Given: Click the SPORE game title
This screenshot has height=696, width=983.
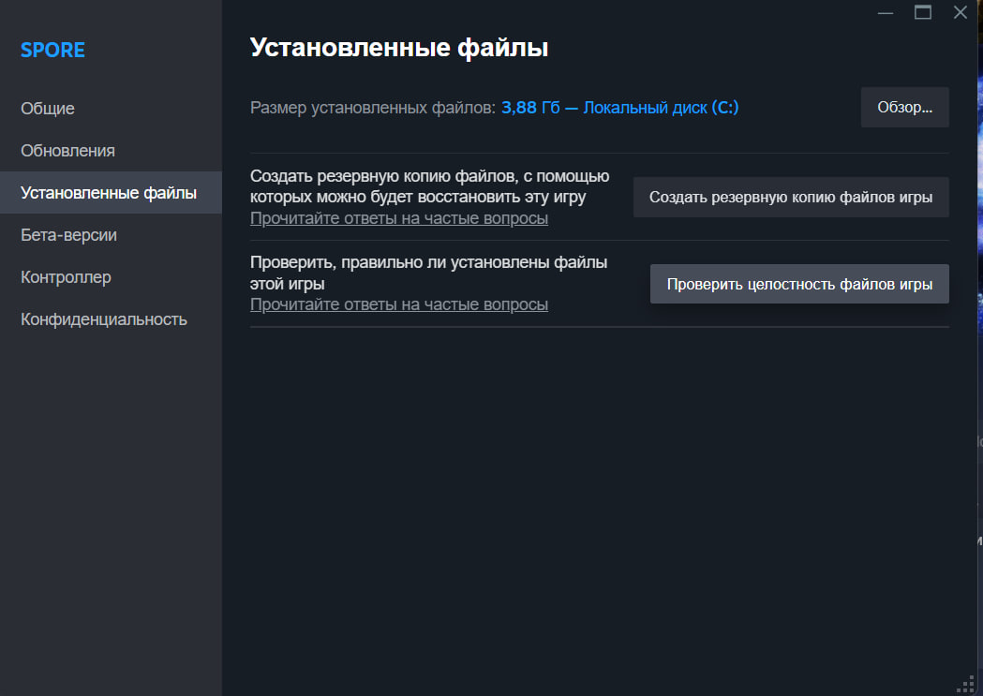Looking at the screenshot, I should click(x=52, y=51).
